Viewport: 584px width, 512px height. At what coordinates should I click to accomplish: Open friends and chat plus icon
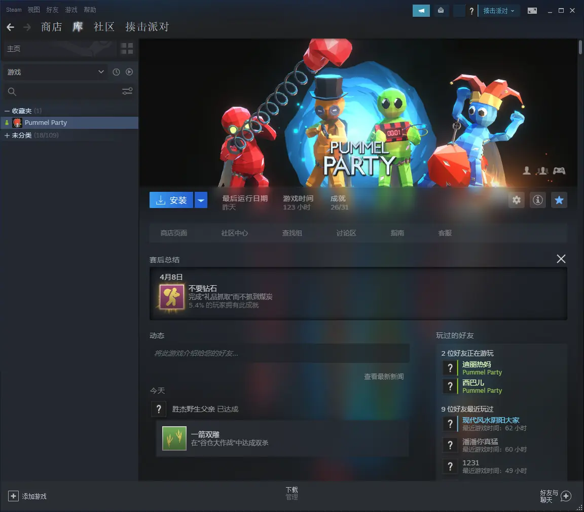click(566, 496)
